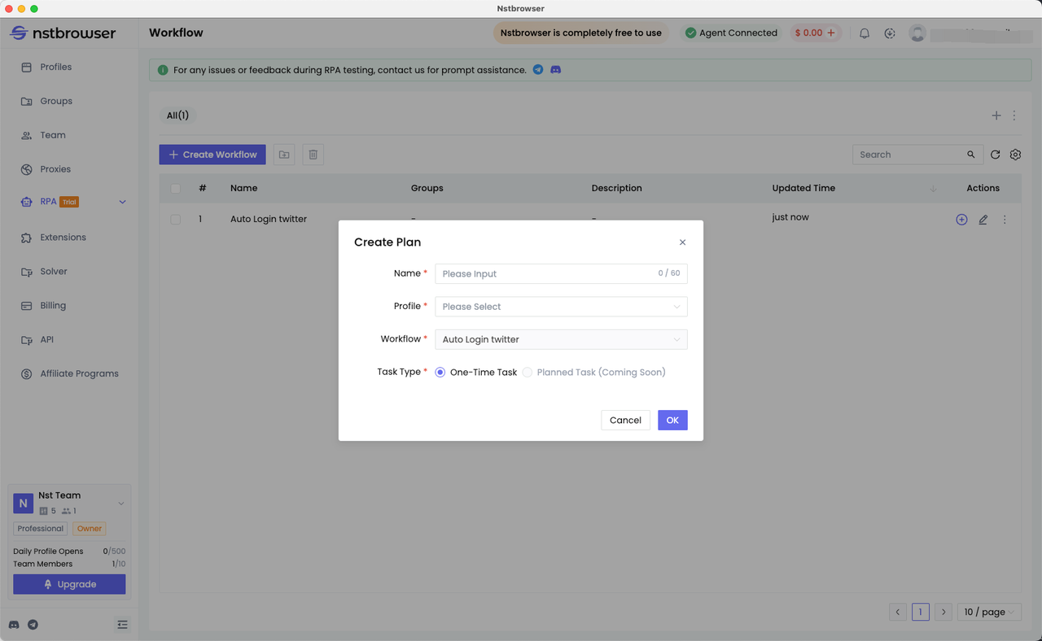Create plan for Auto Login twitter row
The height and width of the screenshot is (641, 1042).
961,220
